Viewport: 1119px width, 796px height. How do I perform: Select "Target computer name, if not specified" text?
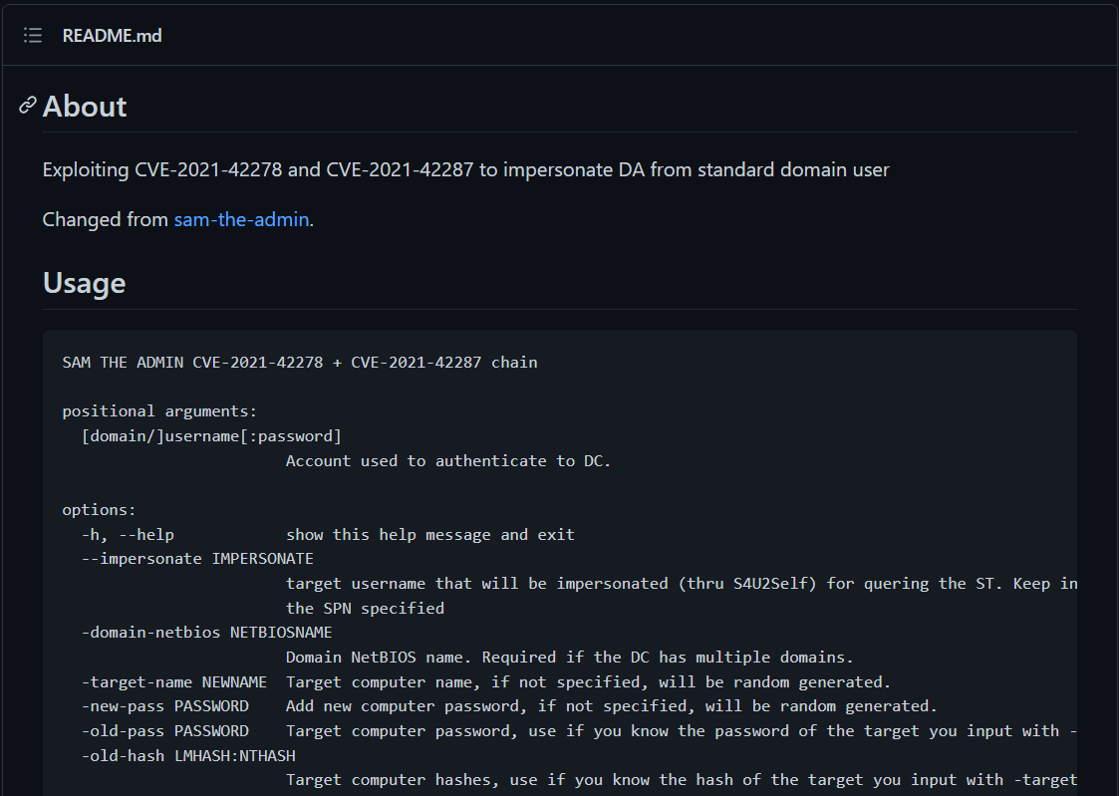pyautogui.click(x=588, y=681)
